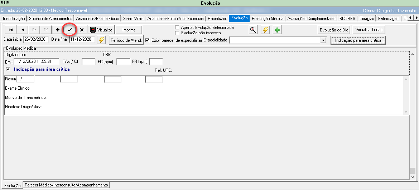Viewport: 419px width, 190px height.
Task: Open Prescrição Médica tab
Action: tap(268, 19)
